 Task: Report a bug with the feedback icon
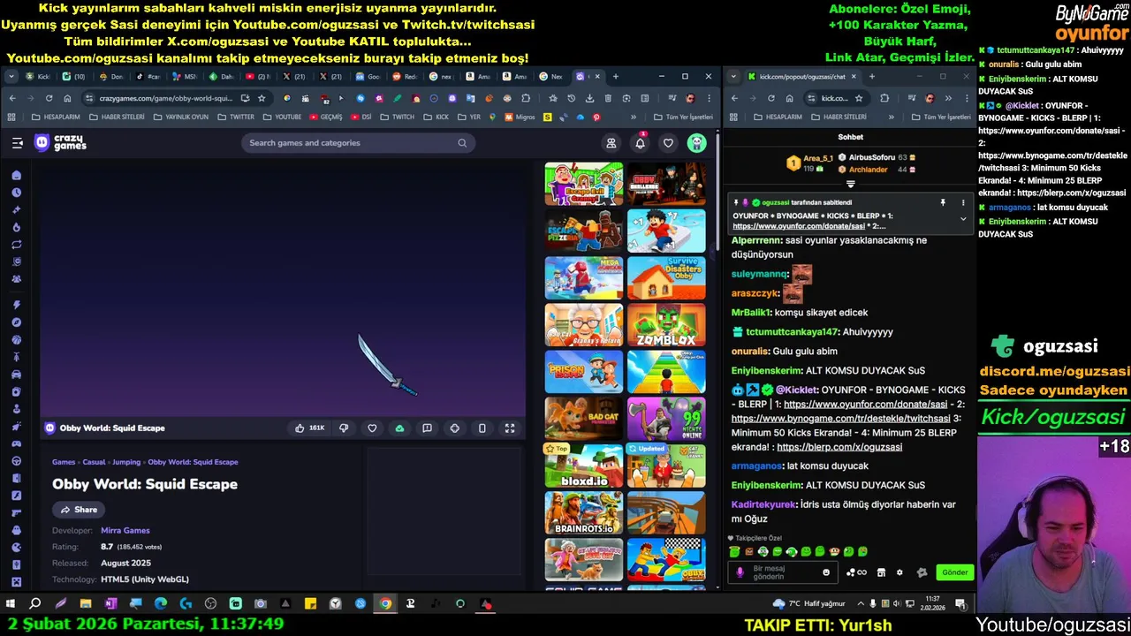tap(427, 428)
